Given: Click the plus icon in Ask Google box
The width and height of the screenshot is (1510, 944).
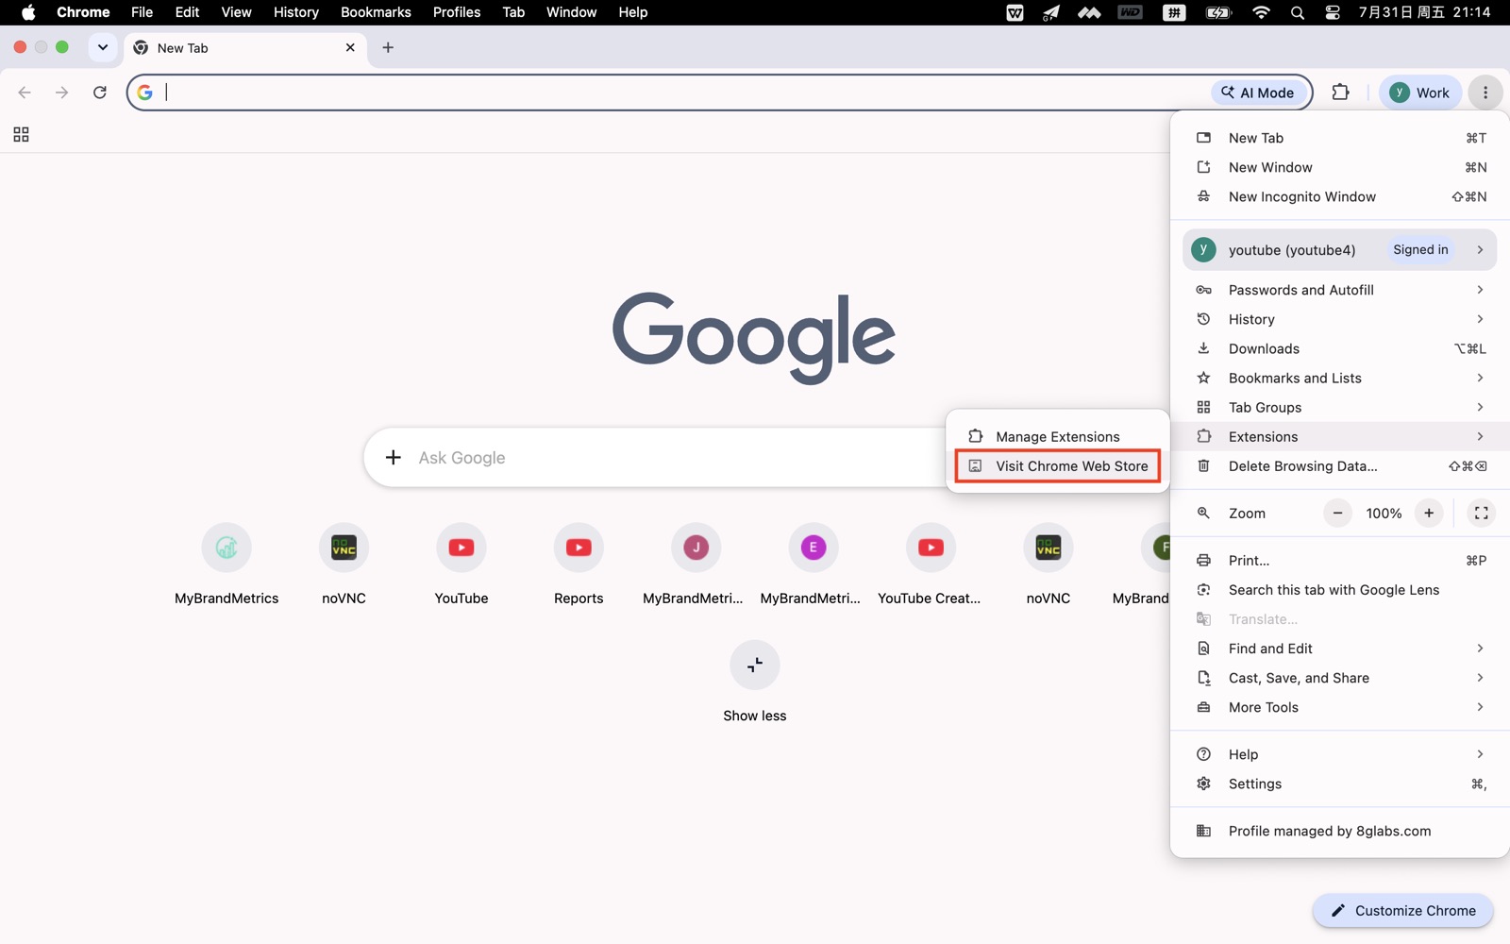Looking at the screenshot, I should click(x=394, y=458).
